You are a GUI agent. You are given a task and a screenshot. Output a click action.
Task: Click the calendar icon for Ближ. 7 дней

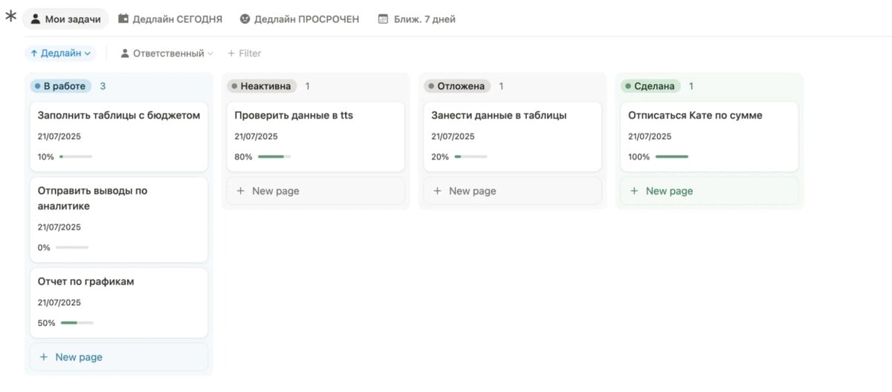pos(383,19)
